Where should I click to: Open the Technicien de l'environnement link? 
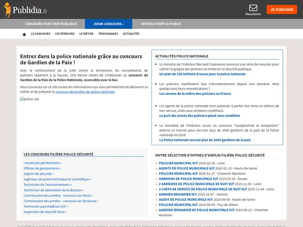click(x=47, y=185)
